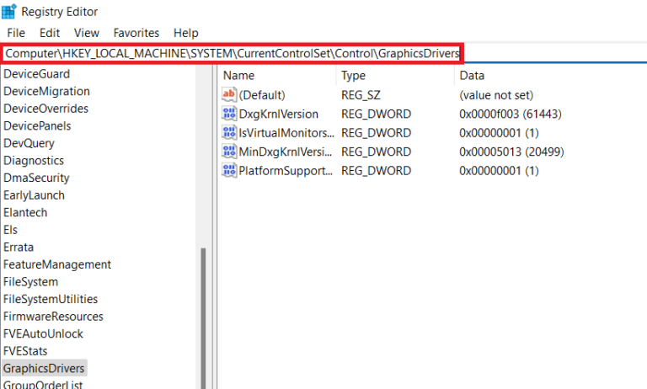Click the DxgKrnlVersion DWORD icon
Image resolution: width=647 pixels, height=389 pixels.
coord(229,114)
